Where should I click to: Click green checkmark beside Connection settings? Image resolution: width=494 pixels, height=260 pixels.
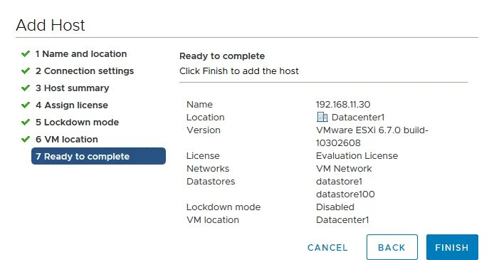tap(26, 71)
